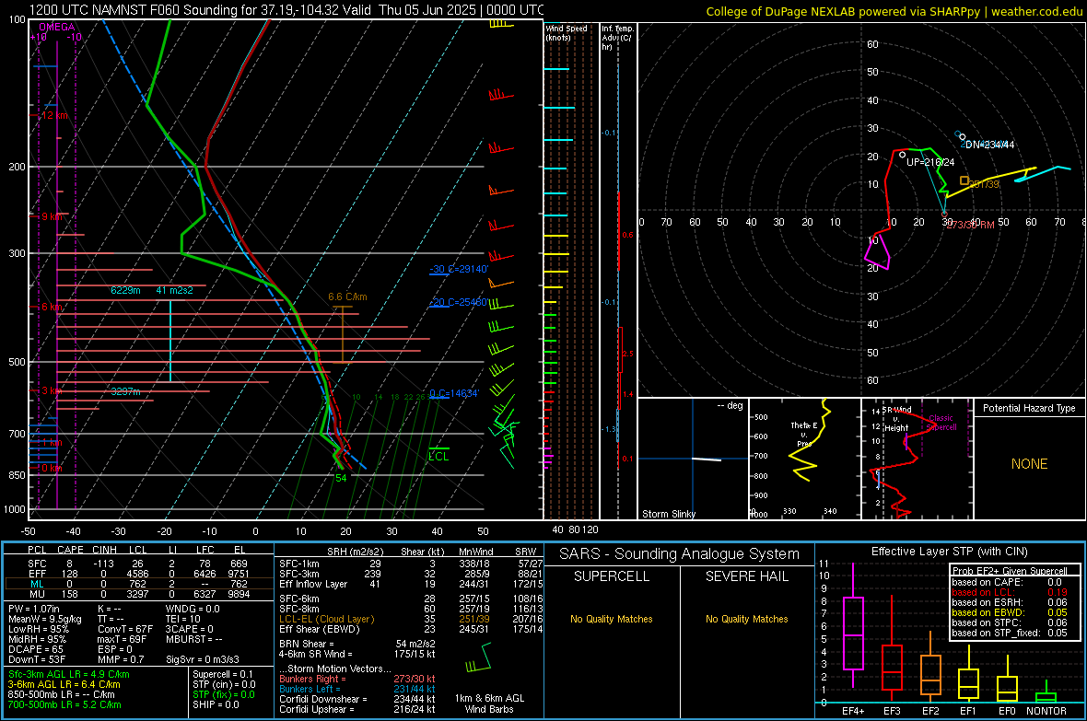Click the Potential Hazard Type header

[1029, 408]
